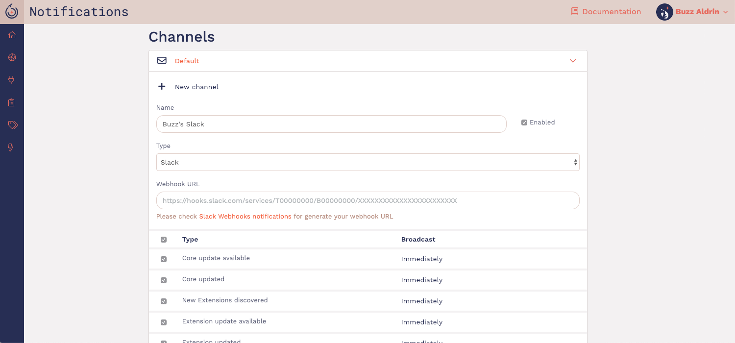This screenshot has width=735, height=343.
Task: Click the Default channel title
Action: coord(187,61)
